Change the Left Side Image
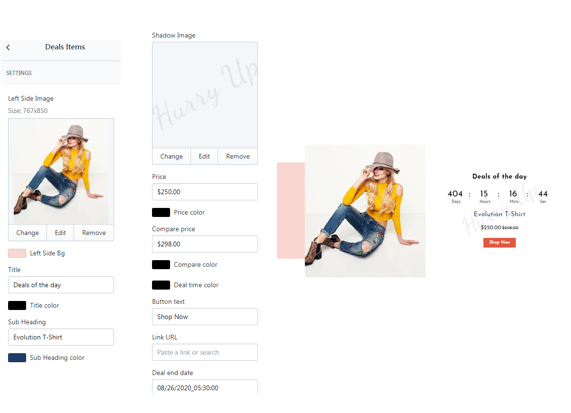This screenshot has height=413, width=571. point(27,233)
